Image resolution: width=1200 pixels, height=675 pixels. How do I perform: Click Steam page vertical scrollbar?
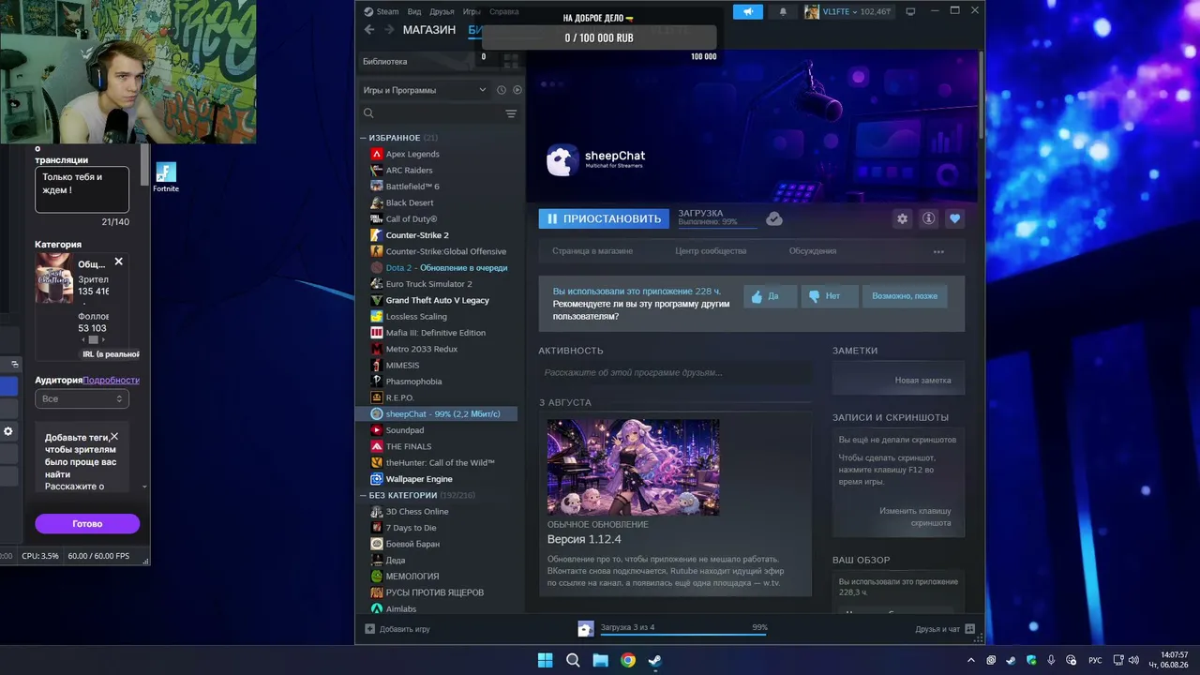click(x=981, y=94)
